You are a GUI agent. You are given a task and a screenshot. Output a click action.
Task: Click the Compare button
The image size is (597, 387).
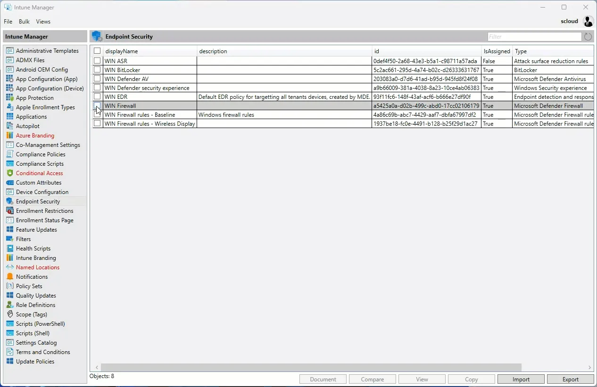pyautogui.click(x=373, y=379)
